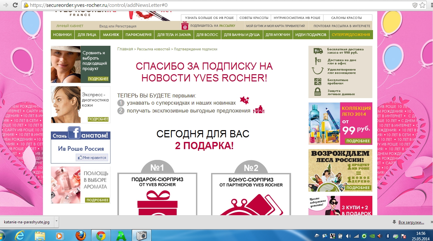This screenshot has width=433, height=241.
Task: Open the СОВЕТЫ КРАСОТЫ tab
Action: [x=254, y=18]
